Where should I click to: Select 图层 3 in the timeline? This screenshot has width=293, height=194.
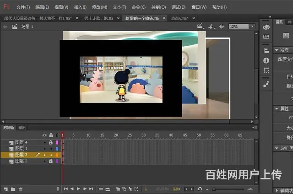point(21,155)
